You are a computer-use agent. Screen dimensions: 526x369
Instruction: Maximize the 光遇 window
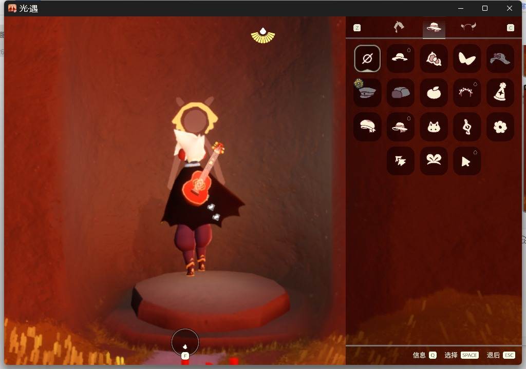point(485,8)
